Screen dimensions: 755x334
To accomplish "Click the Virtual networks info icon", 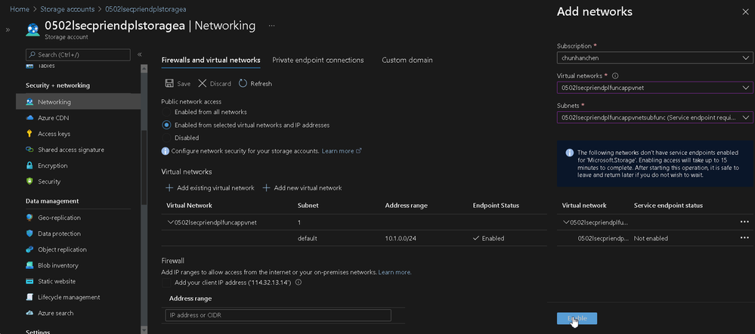I will click(x=615, y=76).
